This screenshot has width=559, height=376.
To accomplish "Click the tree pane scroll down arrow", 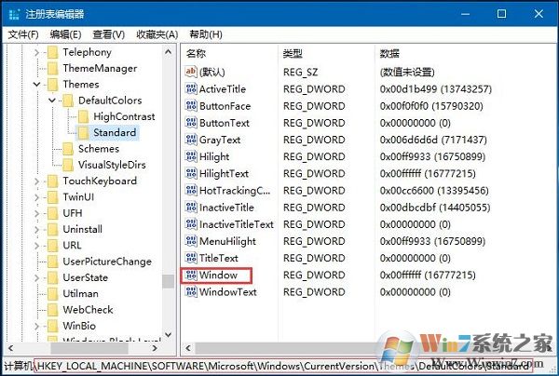I will 169,335.
